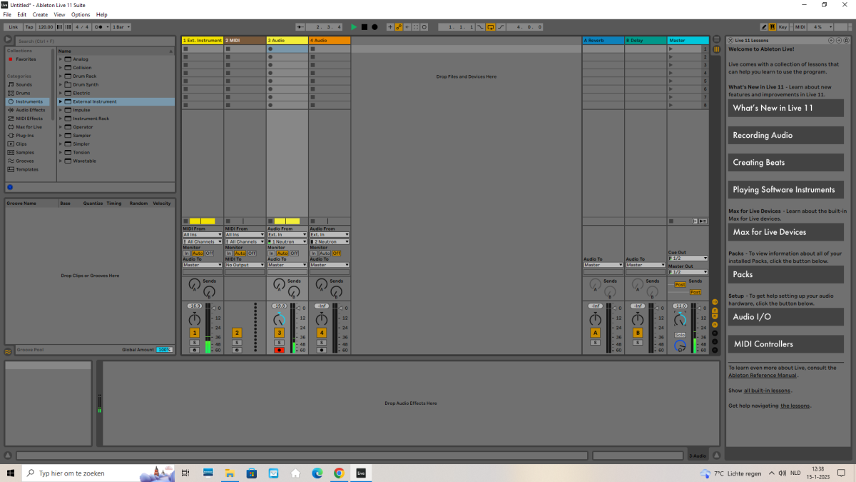Toggle the metronome in the transport bar
This screenshot has width=856, height=482.
(x=101, y=27)
